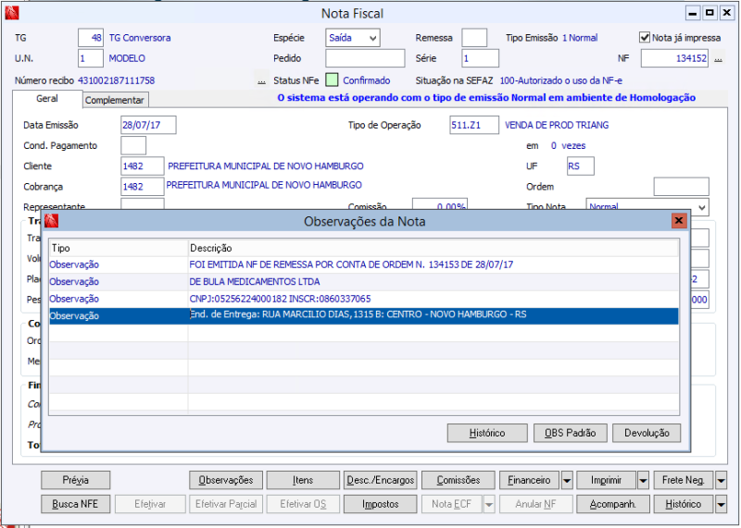
Task: Click the Observações button
Action: click(225, 480)
